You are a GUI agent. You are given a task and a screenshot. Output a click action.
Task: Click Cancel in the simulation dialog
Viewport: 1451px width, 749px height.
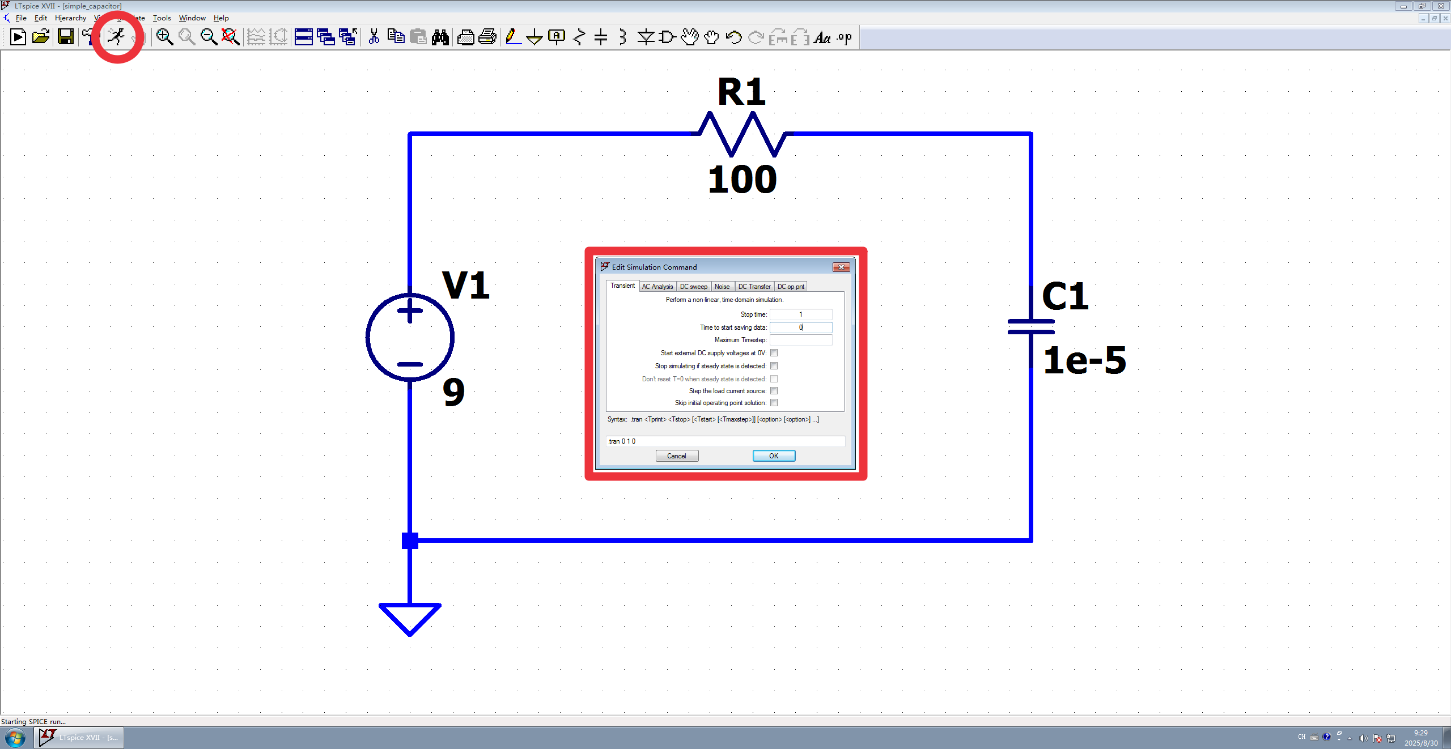[677, 456]
